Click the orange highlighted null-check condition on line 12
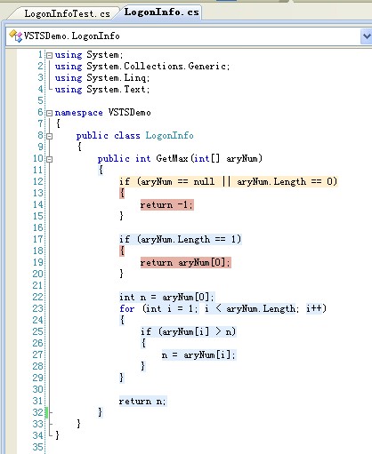 pos(228,181)
